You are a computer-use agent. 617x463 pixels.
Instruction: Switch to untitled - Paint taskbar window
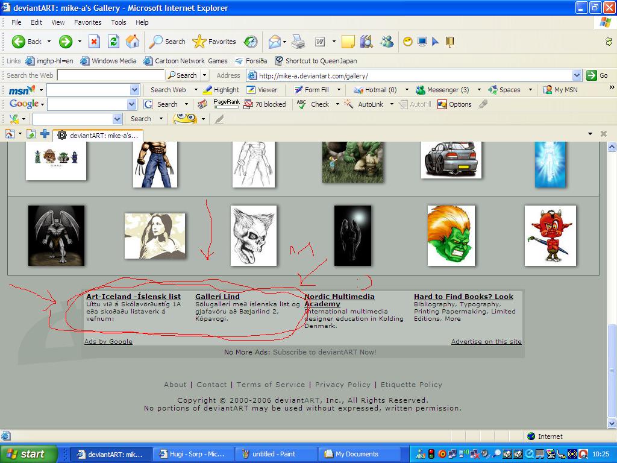coord(276,454)
